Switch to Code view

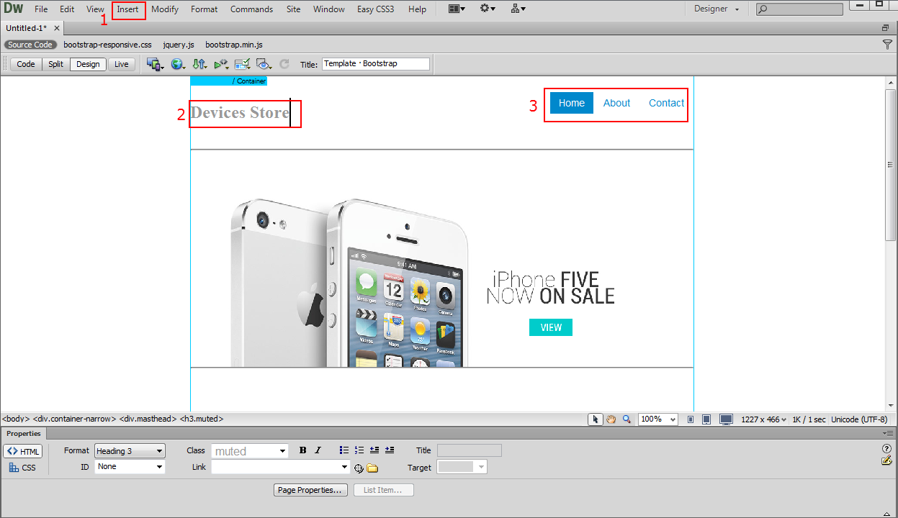[26, 64]
